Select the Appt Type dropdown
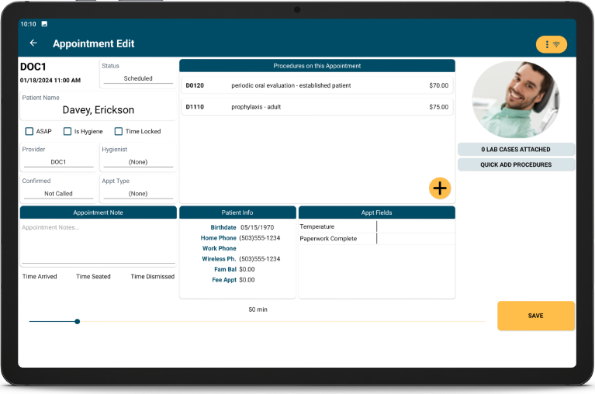This screenshot has width=595, height=394. point(138,194)
